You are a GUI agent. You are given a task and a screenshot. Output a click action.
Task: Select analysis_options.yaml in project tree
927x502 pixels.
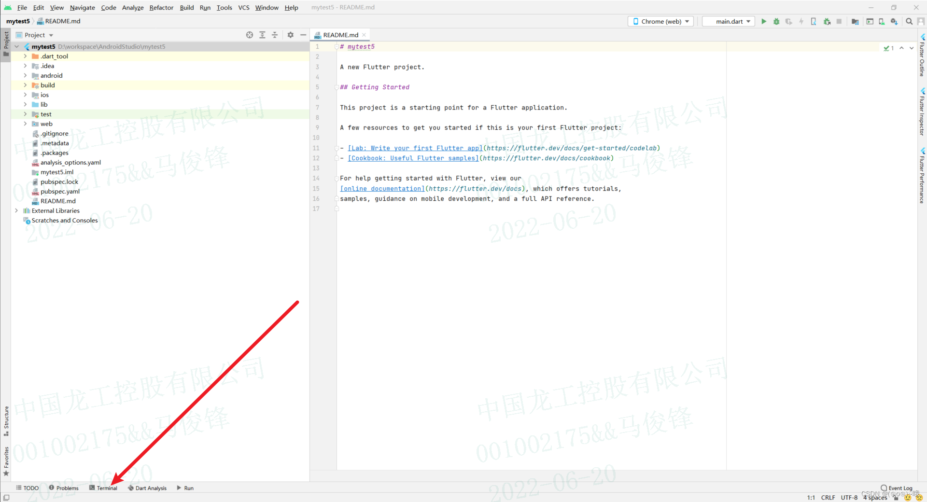pyautogui.click(x=70, y=163)
